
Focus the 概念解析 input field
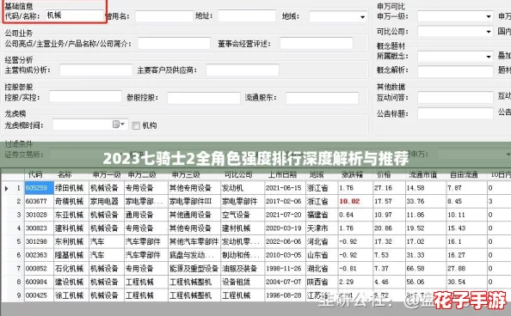[455, 71]
